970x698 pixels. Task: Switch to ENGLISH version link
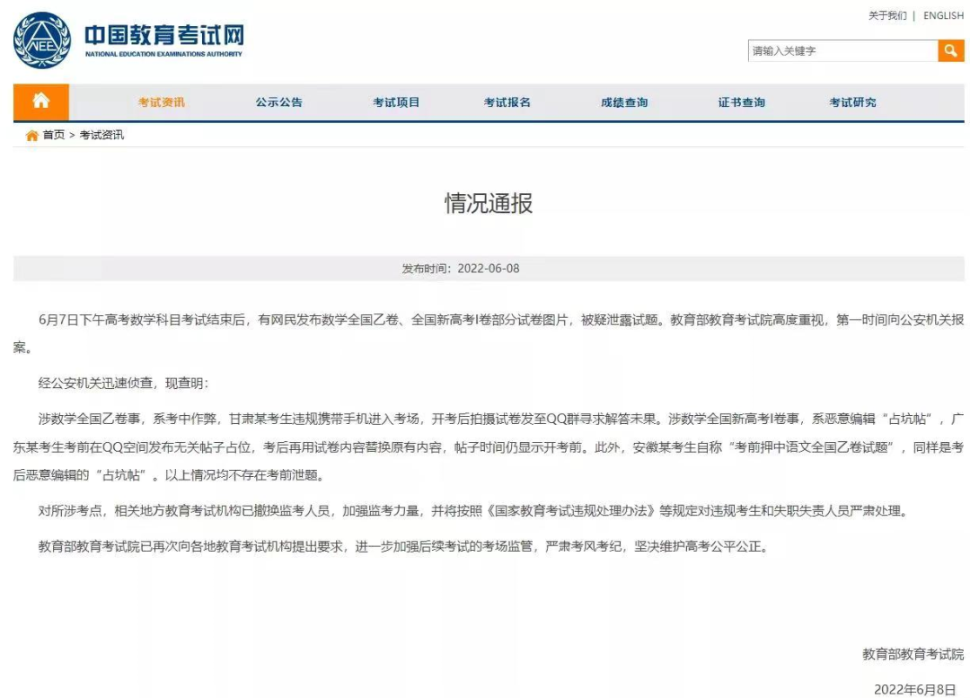pos(943,15)
